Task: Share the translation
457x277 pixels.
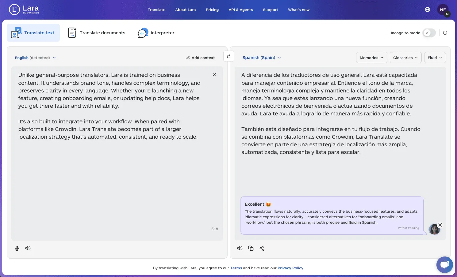Action: (x=262, y=248)
